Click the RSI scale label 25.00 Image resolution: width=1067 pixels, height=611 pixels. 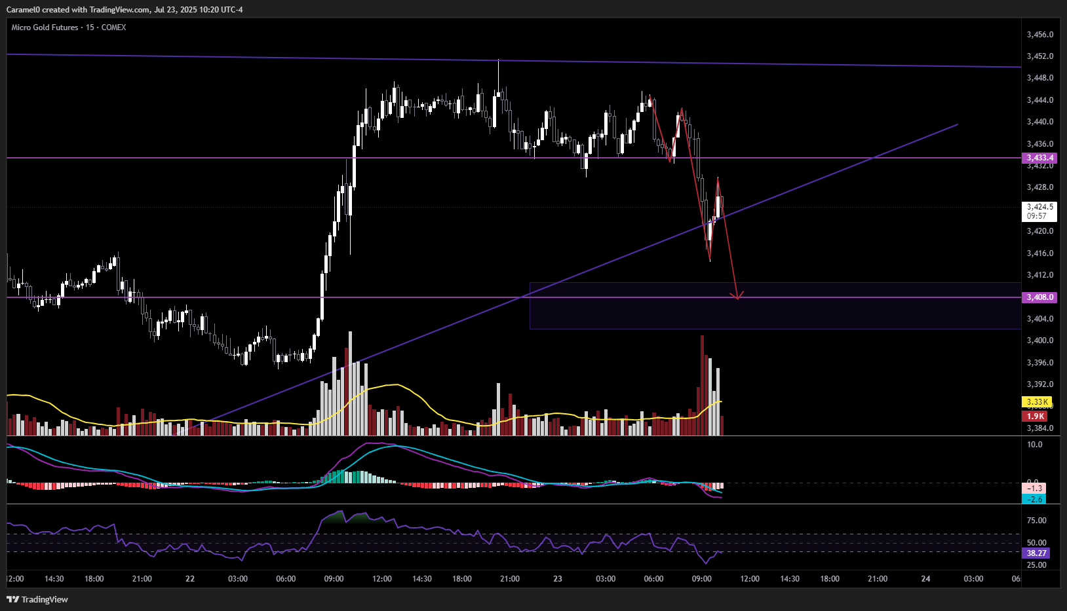[x=1037, y=565]
